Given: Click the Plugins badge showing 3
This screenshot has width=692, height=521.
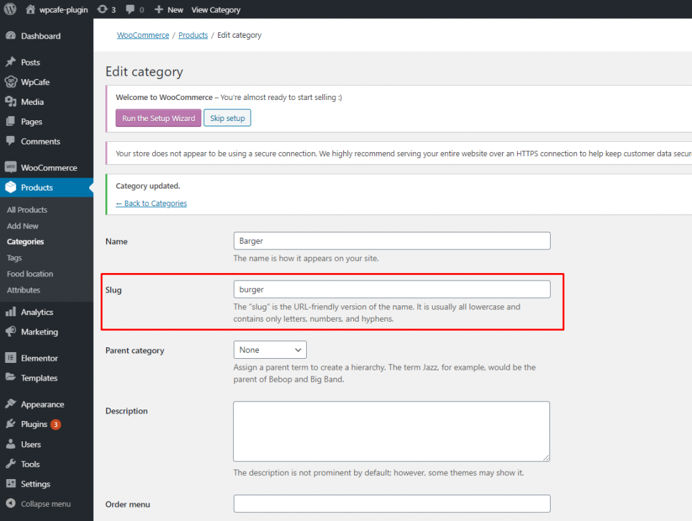Looking at the screenshot, I should point(55,424).
